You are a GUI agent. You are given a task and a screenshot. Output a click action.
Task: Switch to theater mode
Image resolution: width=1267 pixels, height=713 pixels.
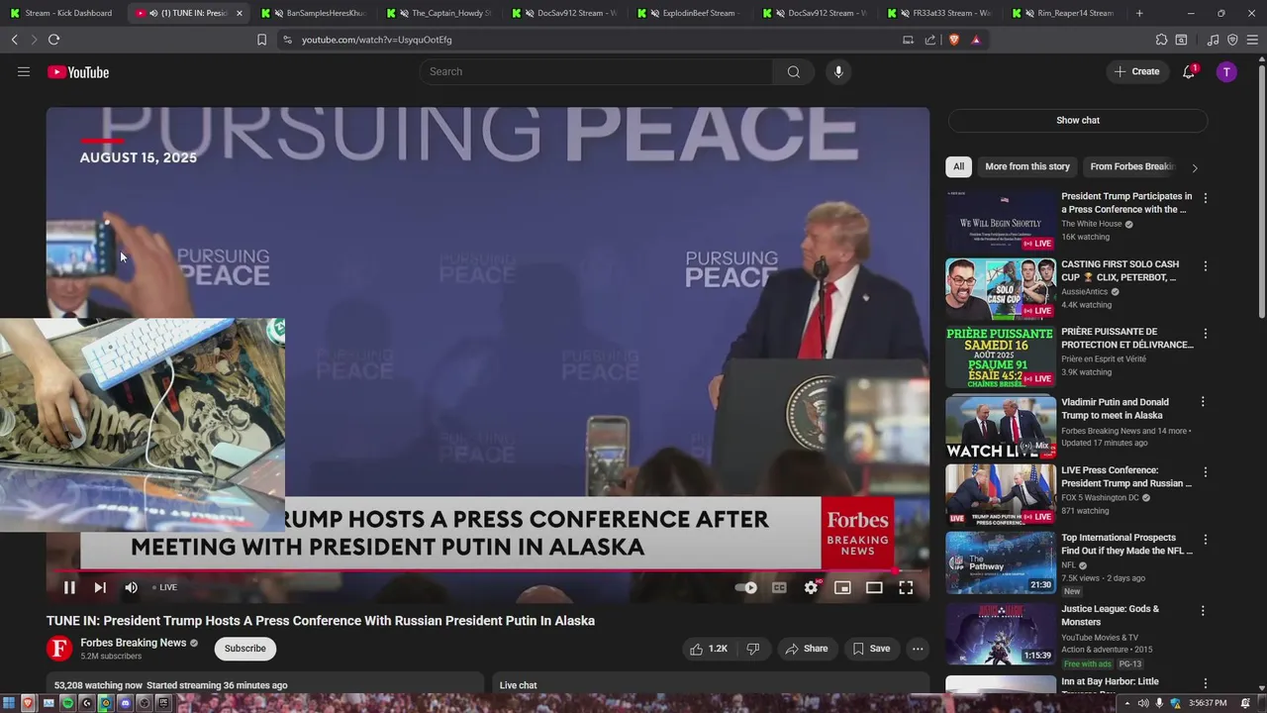click(x=874, y=587)
